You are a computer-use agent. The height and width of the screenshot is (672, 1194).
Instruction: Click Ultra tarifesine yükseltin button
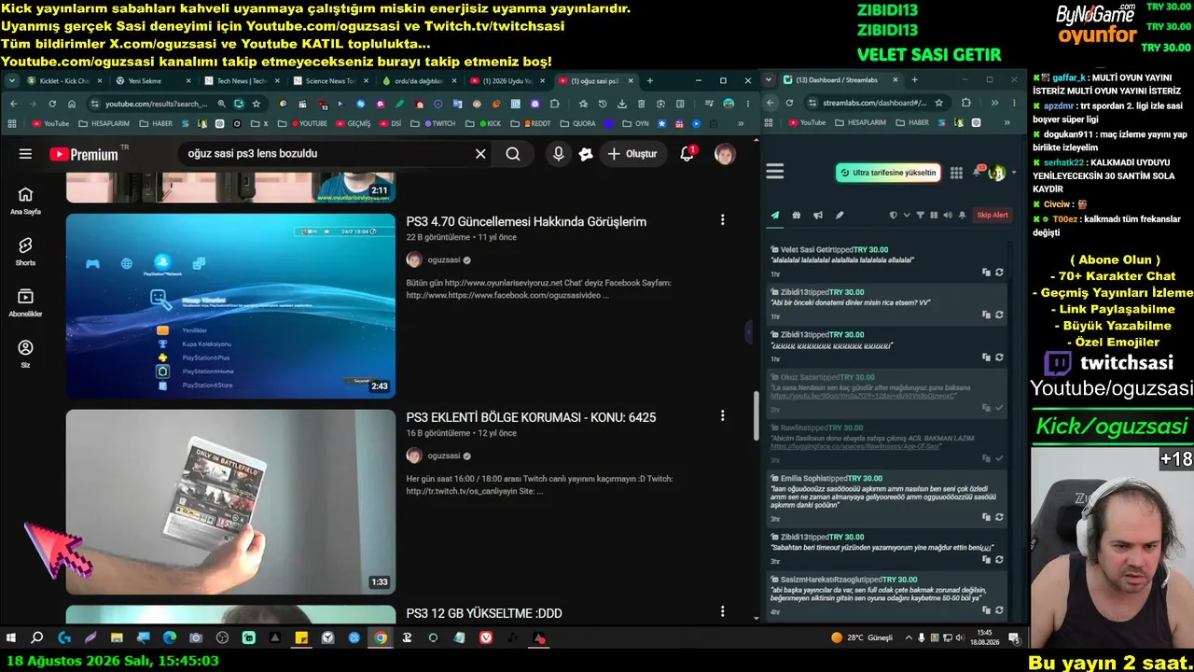[x=888, y=173]
